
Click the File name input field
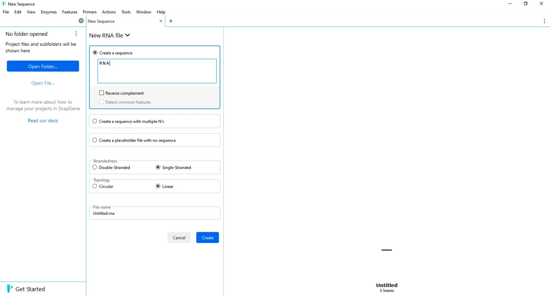click(154, 214)
